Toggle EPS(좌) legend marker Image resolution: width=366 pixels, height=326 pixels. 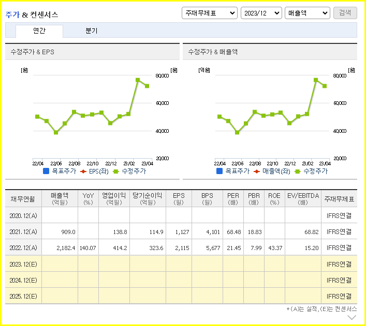click(94, 172)
